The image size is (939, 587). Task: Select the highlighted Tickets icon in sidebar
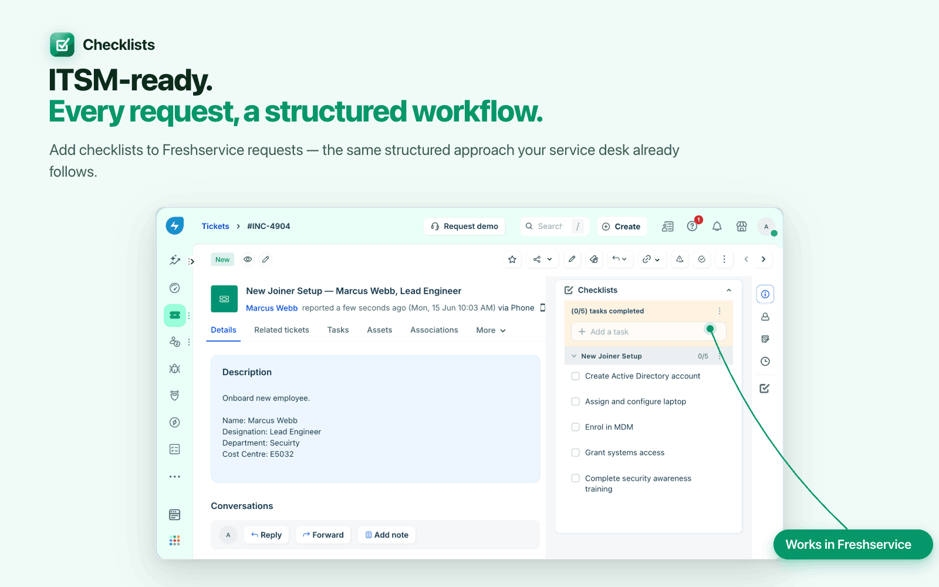[x=175, y=315]
